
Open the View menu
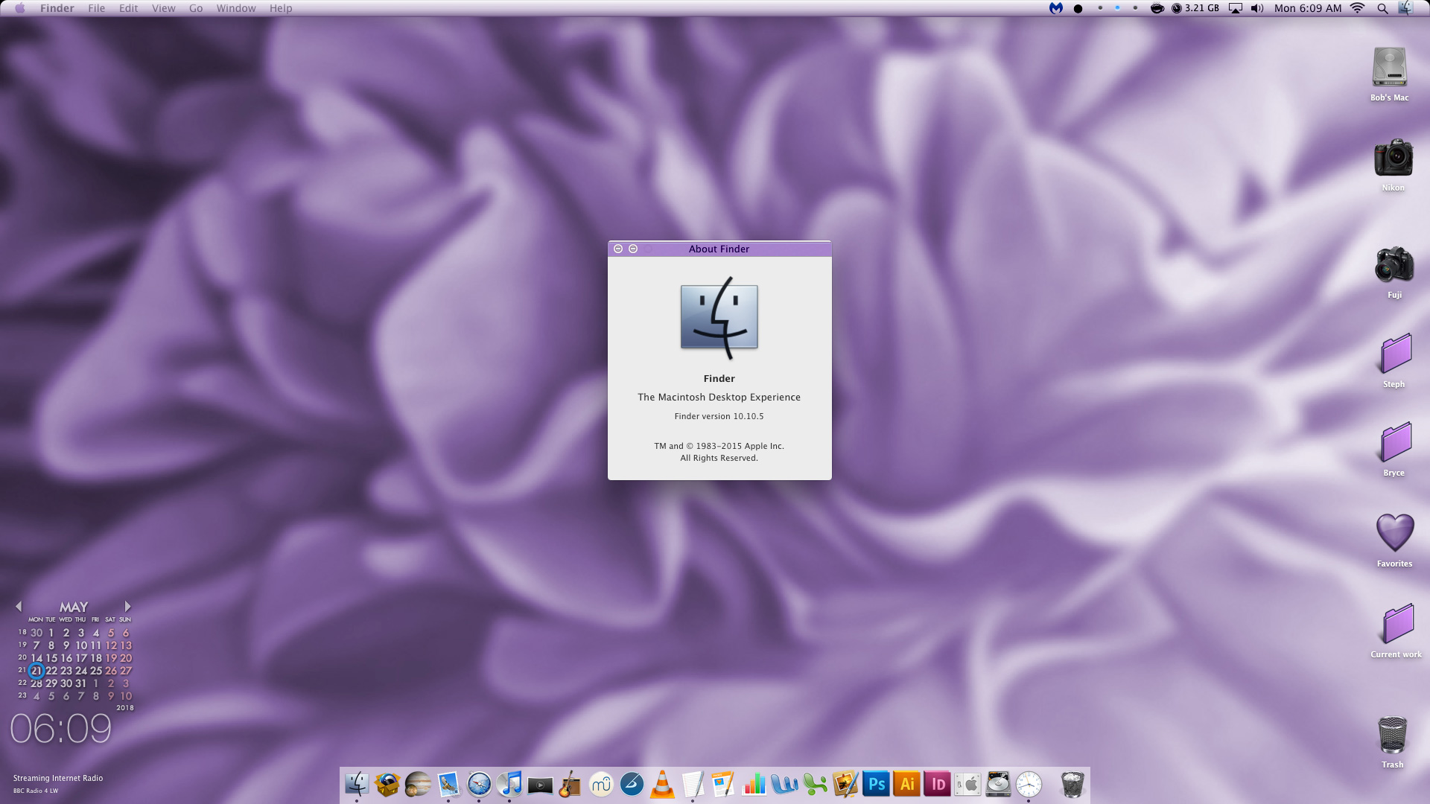163,8
